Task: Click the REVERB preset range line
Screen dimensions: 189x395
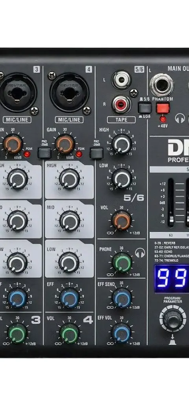Action: click(x=165, y=243)
